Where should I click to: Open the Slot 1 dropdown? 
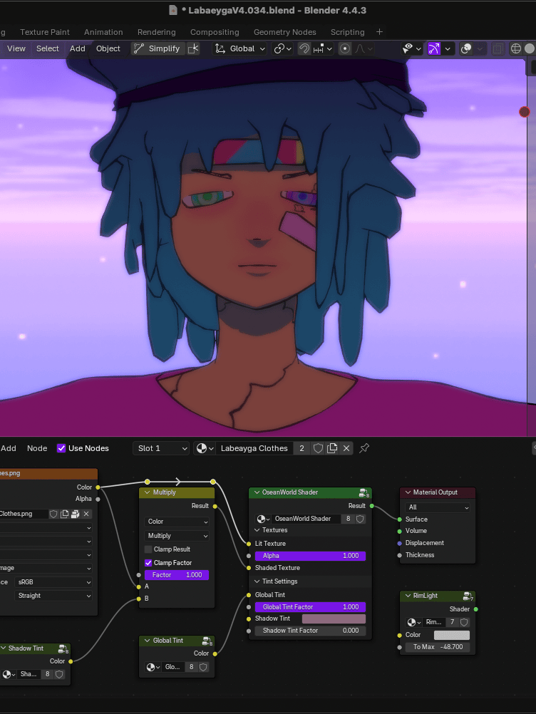[163, 448]
